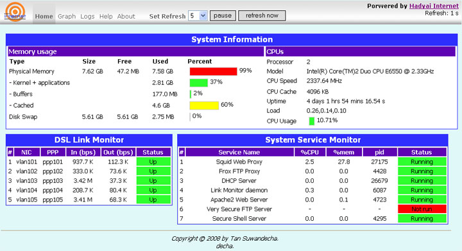The height and width of the screenshot is (251, 462).
Task: Click the Intel Core2 Duo model text
Action: tap(370, 71)
